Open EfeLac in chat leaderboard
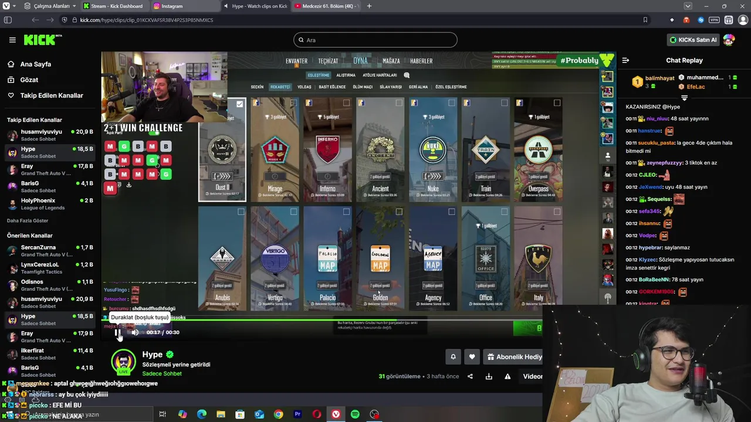 point(695,87)
